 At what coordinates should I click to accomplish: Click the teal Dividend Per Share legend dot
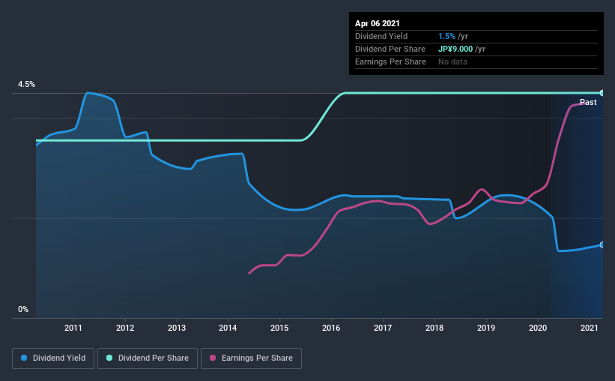(109, 358)
